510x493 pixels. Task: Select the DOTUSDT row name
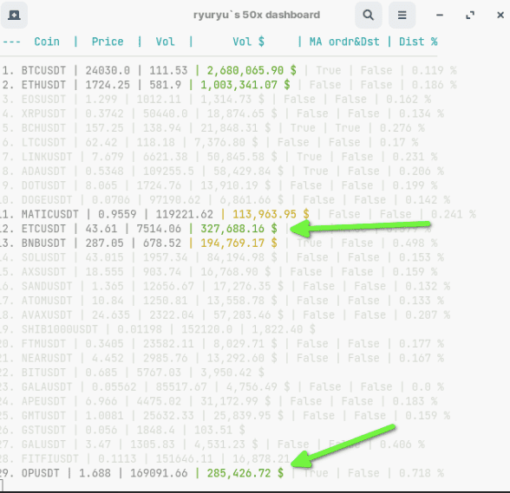pos(43,185)
